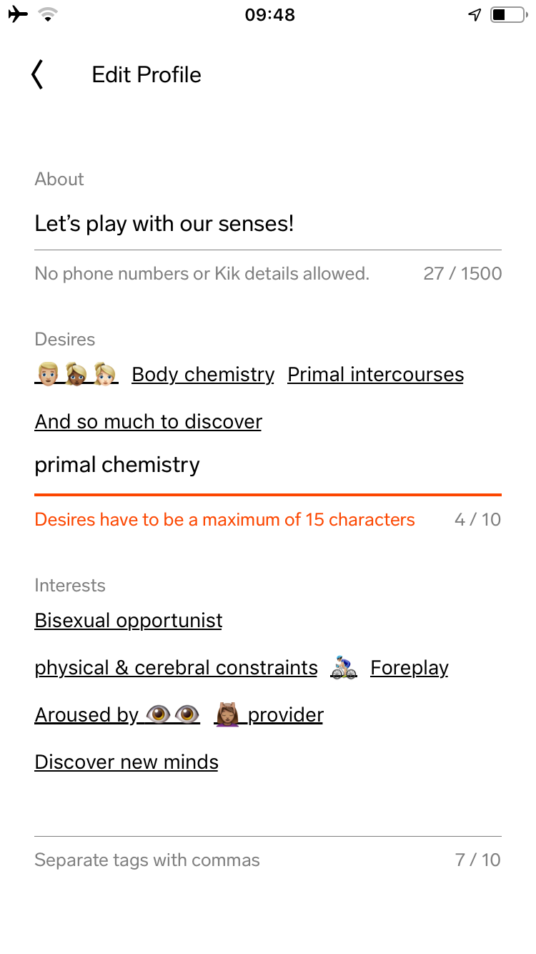Select the Foreplay interest tag
Screen dimensions: 536x954
click(410, 667)
